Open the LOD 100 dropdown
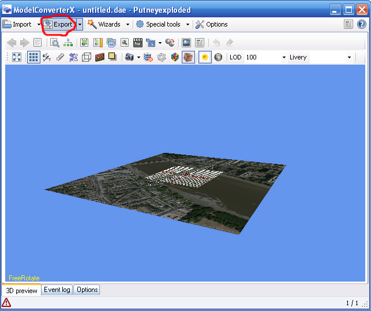Screen dimensions: 371x311 pos(284,58)
